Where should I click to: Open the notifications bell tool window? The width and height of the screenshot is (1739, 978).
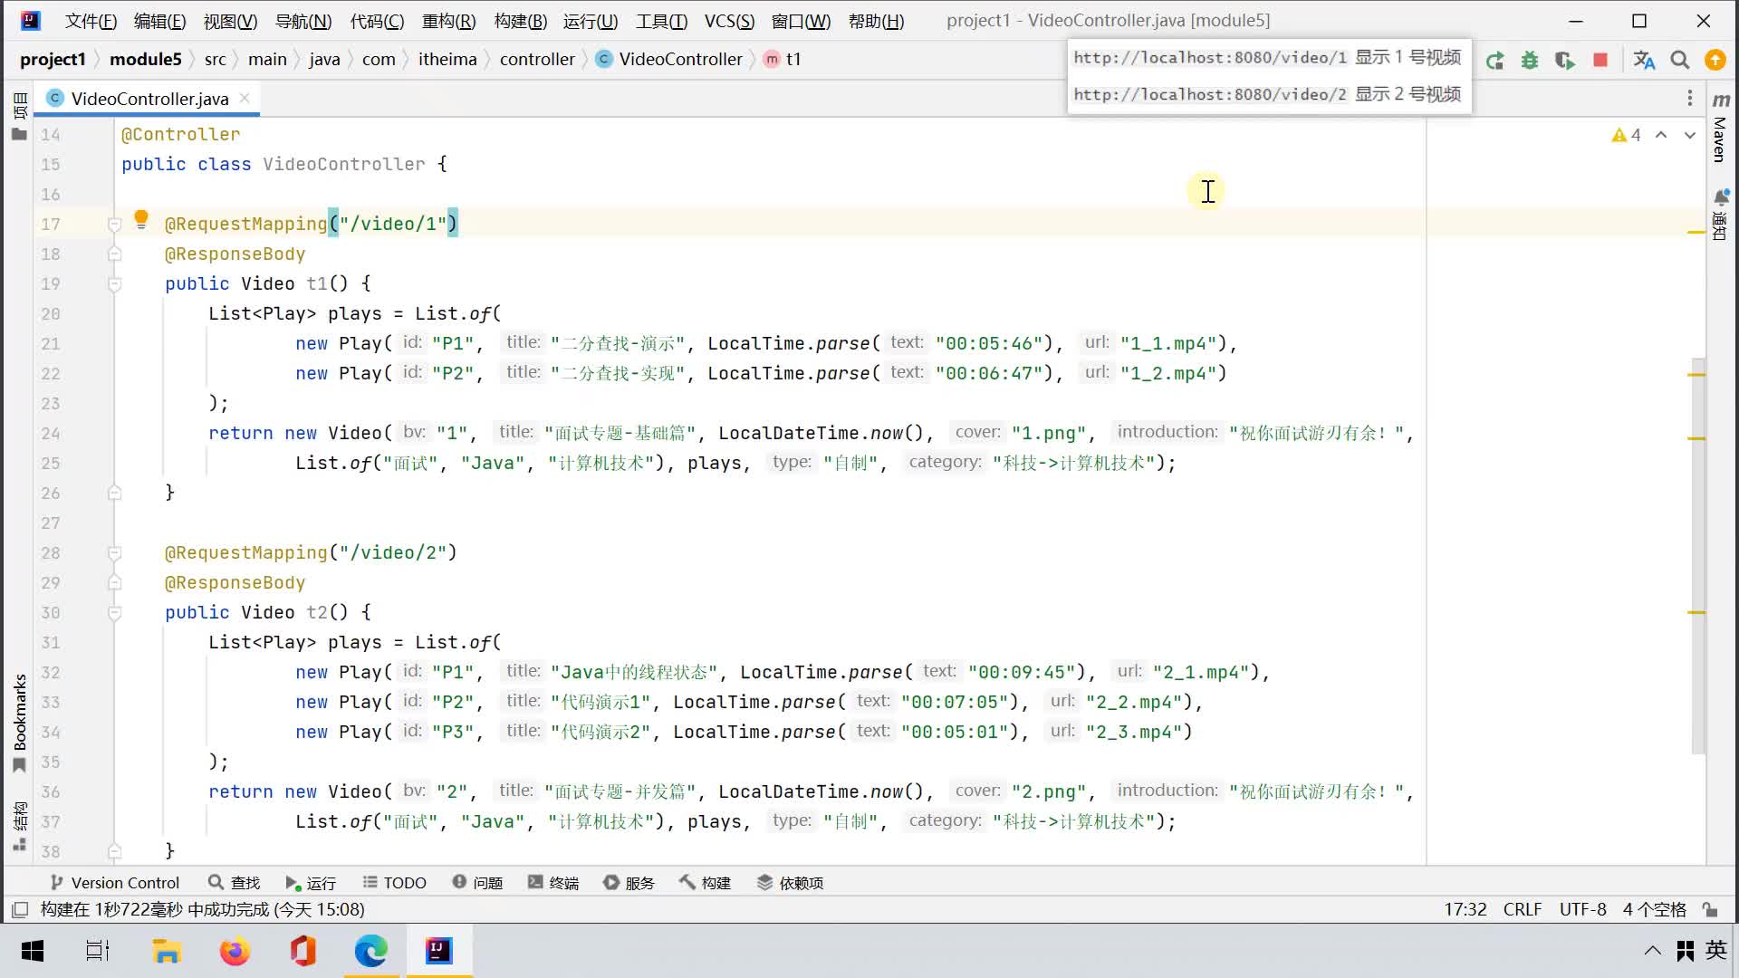click(1720, 215)
